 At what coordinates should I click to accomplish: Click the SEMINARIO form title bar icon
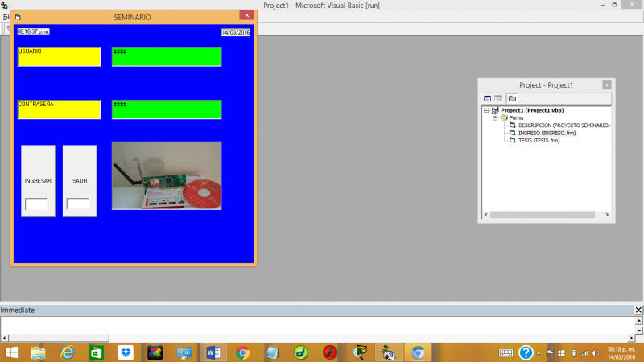(18, 17)
